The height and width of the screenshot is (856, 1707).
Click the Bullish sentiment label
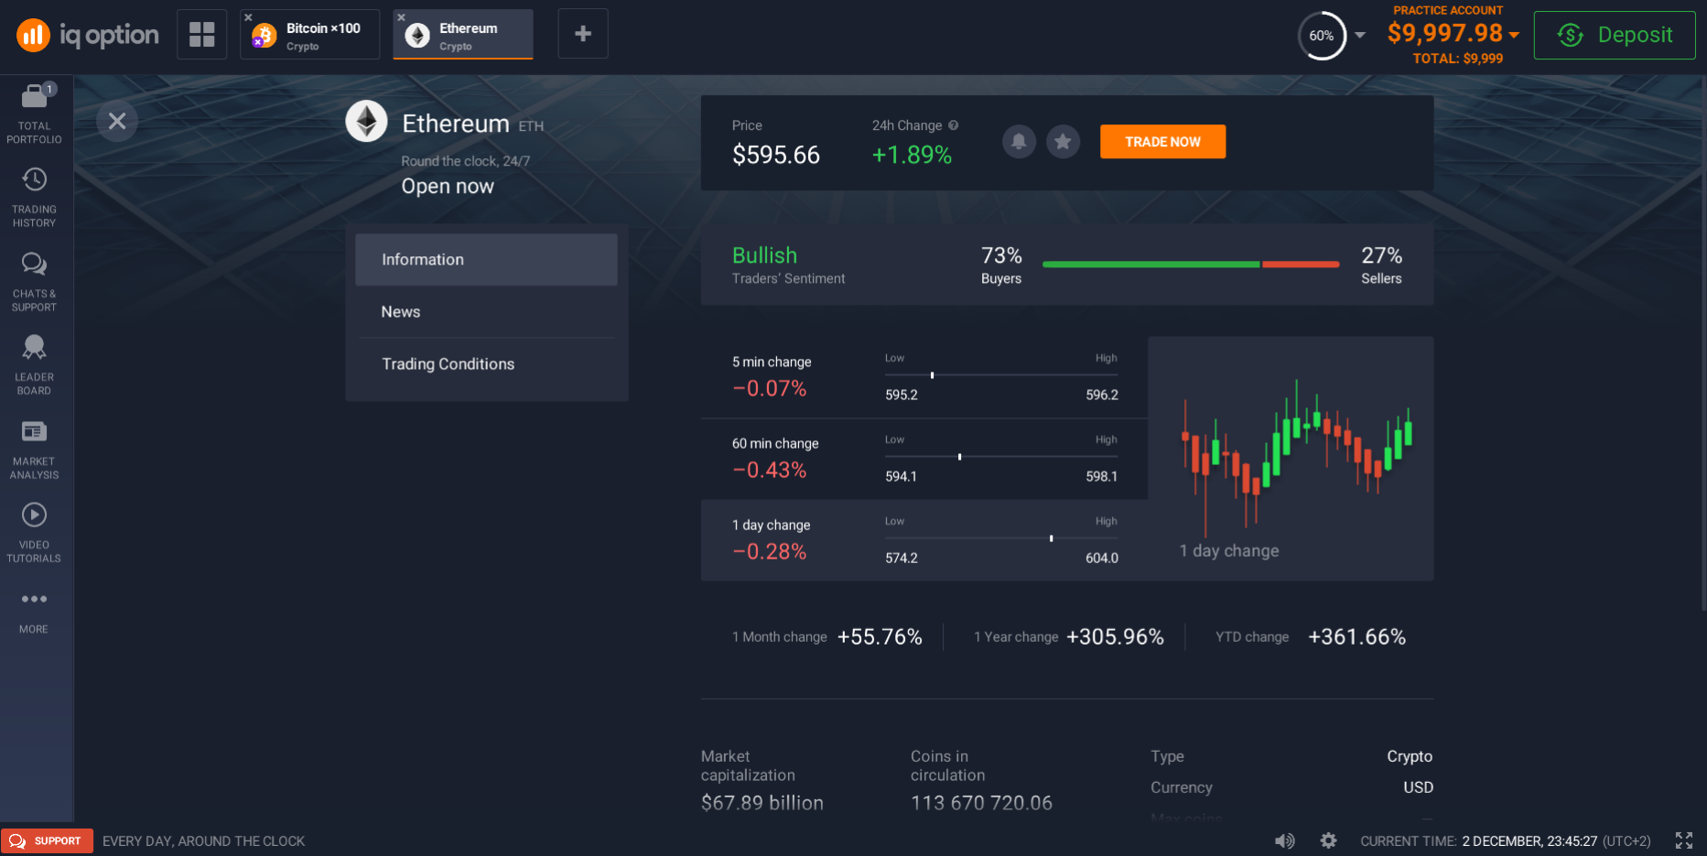click(x=764, y=255)
